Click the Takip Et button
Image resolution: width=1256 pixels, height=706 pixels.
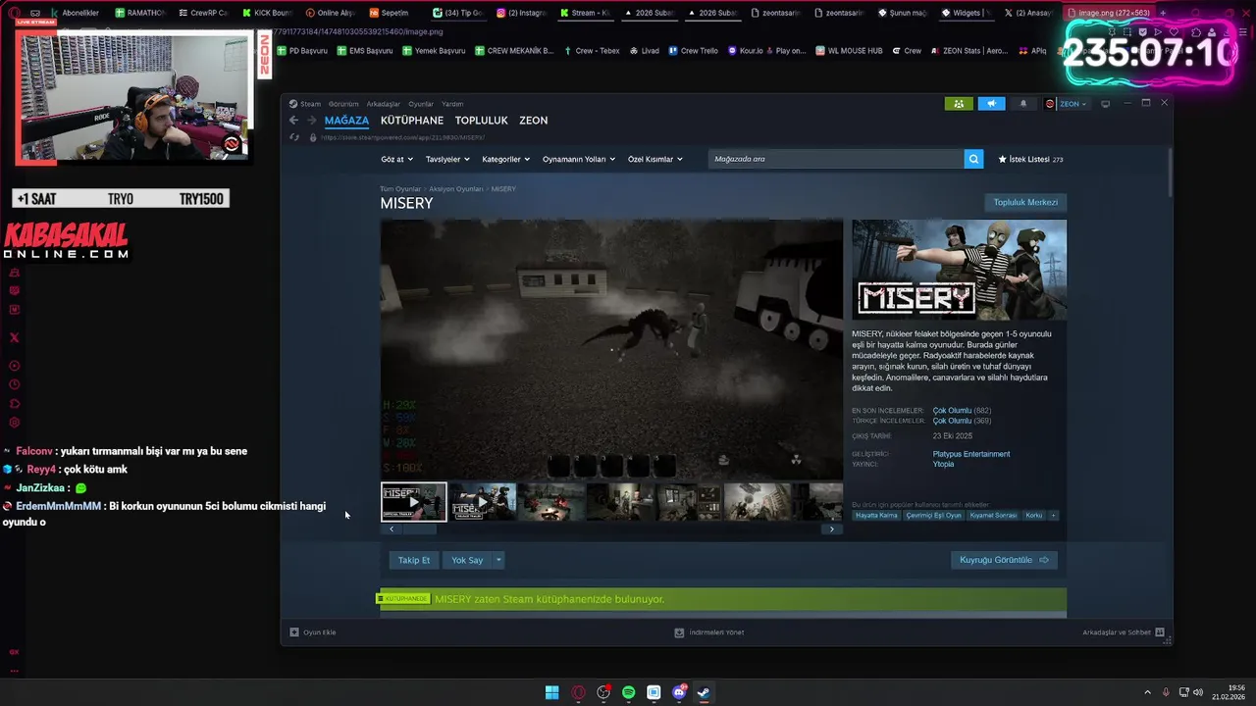click(x=413, y=560)
